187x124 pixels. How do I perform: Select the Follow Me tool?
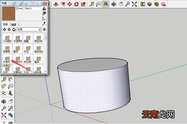(x=63, y=4)
